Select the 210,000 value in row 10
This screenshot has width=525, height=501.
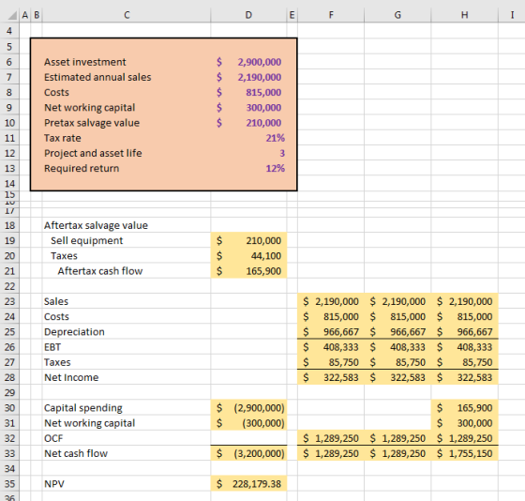click(248, 123)
